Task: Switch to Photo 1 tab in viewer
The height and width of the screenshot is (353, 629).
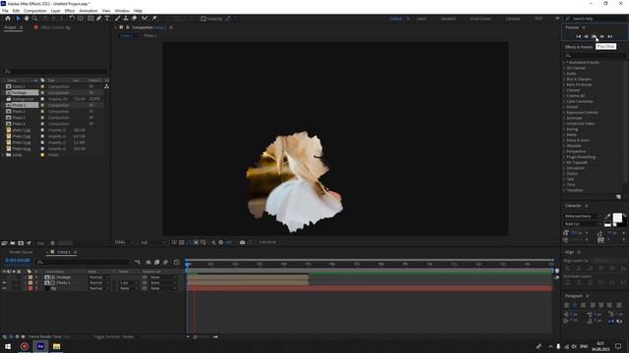Action: (150, 35)
